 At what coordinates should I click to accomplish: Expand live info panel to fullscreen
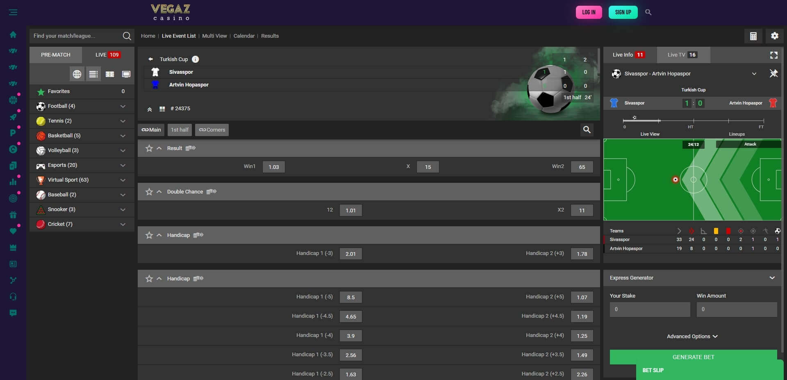[x=774, y=55]
